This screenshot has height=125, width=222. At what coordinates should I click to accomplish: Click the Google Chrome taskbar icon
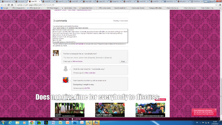pos(32,123)
